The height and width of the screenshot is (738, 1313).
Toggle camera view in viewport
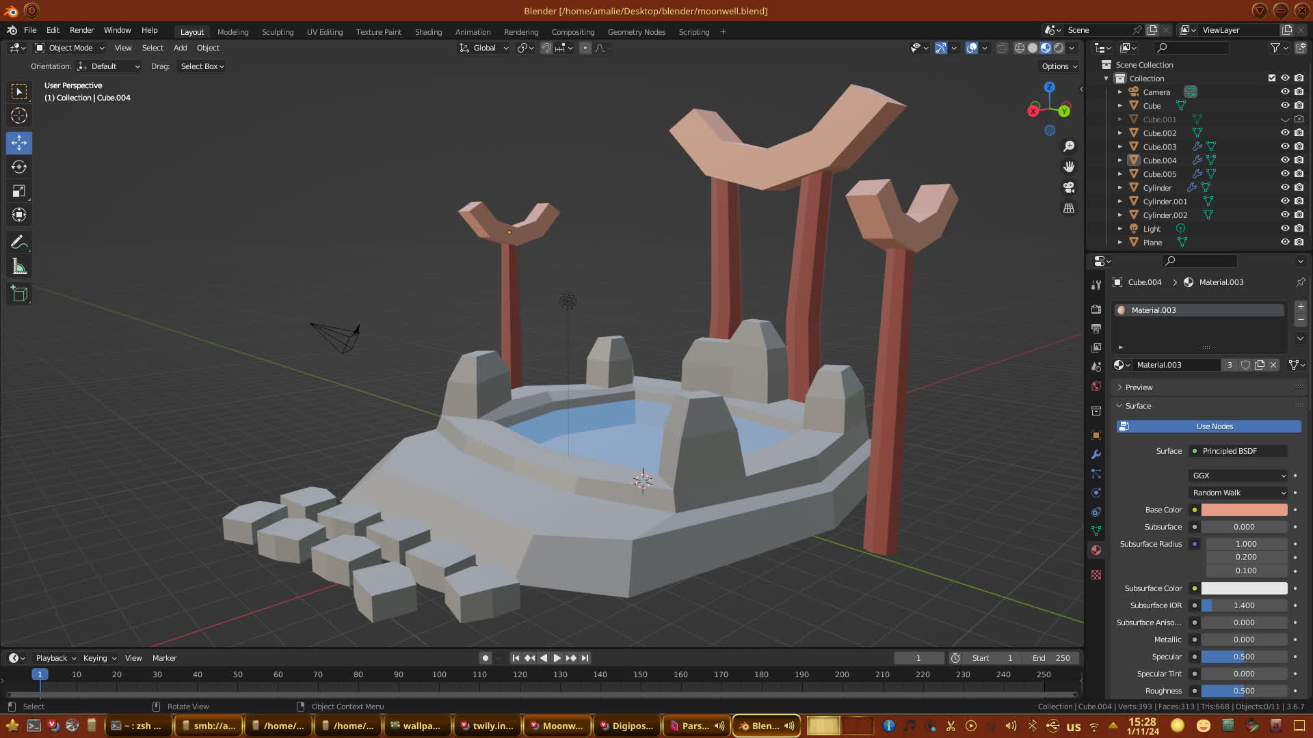1069,187
